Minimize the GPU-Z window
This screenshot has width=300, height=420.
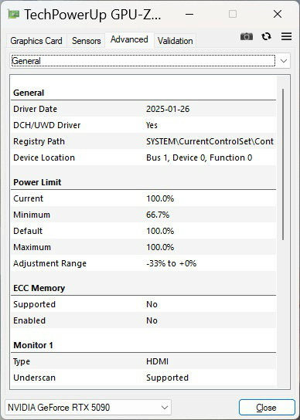click(189, 14)
